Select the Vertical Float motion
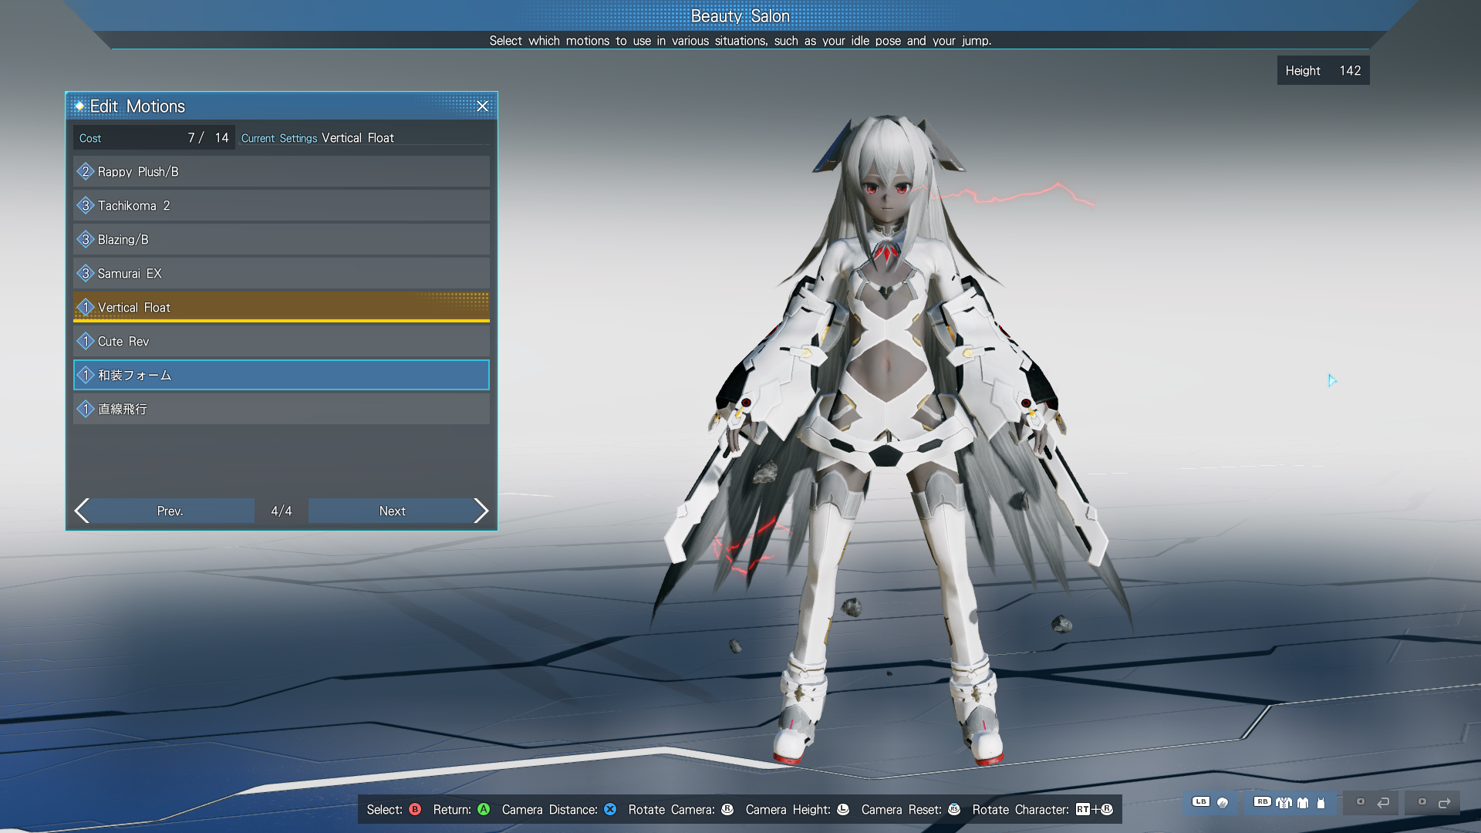The image size is (1481, 833). [282, 307]
